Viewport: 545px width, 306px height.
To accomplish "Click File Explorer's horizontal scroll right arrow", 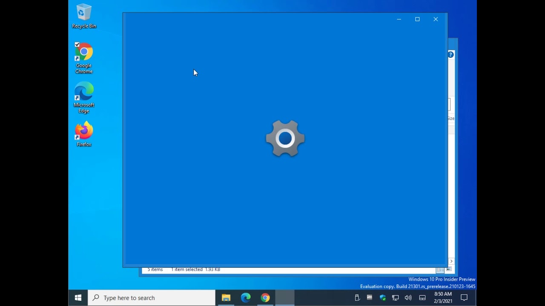I will tap(451, 261).
